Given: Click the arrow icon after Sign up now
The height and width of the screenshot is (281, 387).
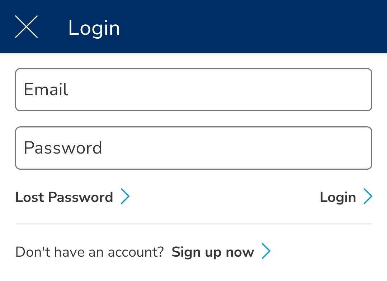Looking at the screenshot, I should tap(267, 251).
